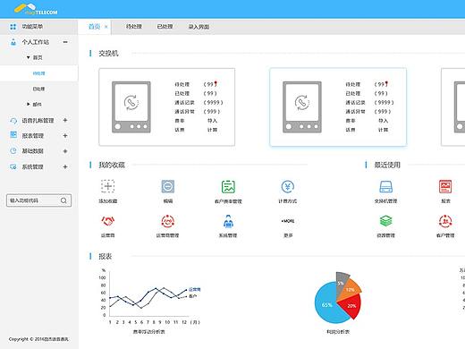Click 计算 in the second switch card
The image size is (465, 349).
point(383,130)
